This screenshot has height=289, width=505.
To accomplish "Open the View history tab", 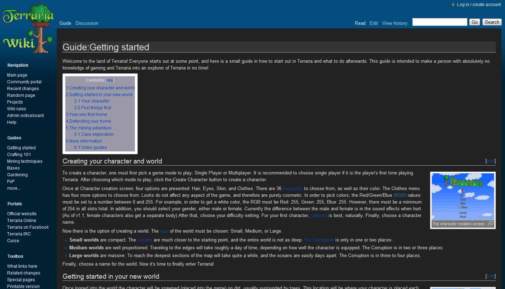I will (395, 23).
